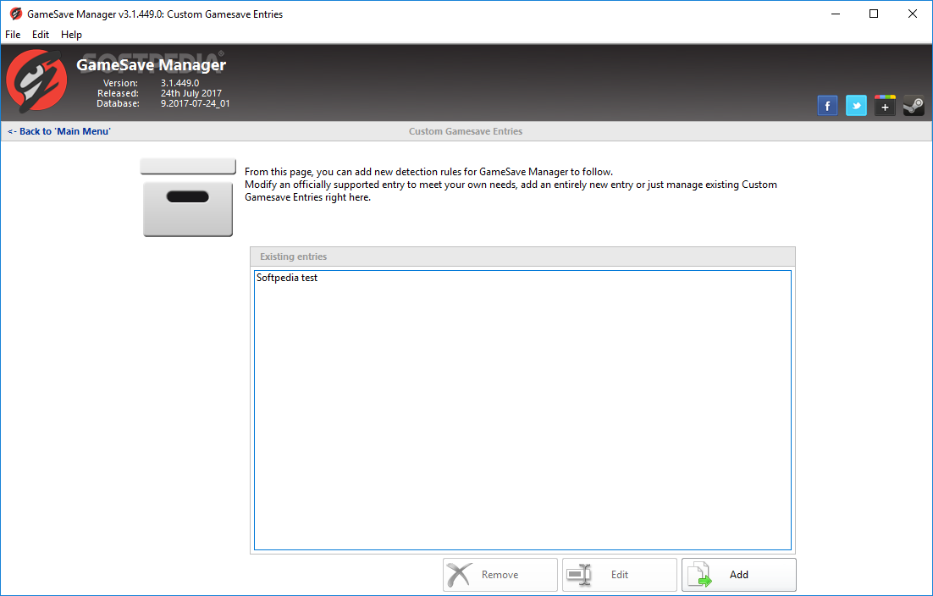The height and width of the screenshot is (596, 933).
Task: Open the File menu
Action: pos(13,35)
